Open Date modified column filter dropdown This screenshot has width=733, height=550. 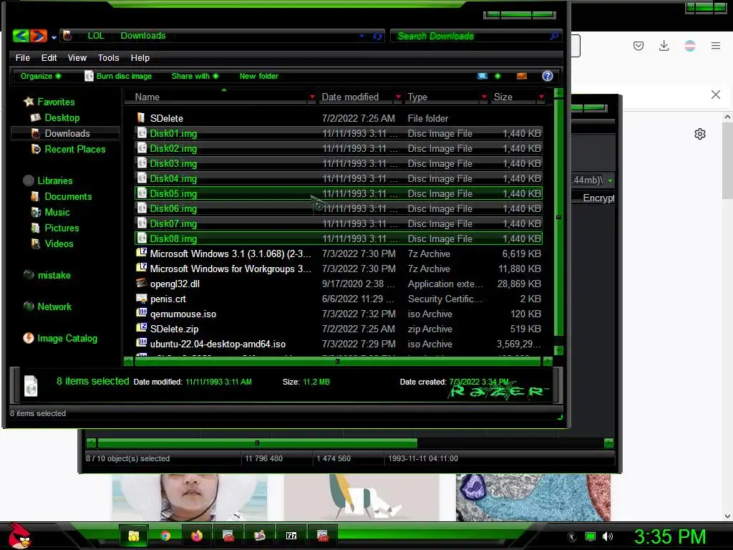398,97
